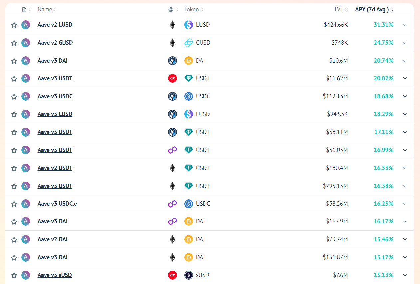Viewport: 420px width, 284px height.
Task: Expand the Aave v2 GUSD row details
Action: (405, 43)
